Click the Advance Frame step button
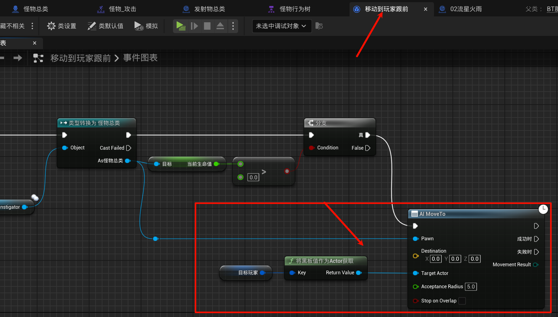Screen dimensions: 558x317 coord(194,26)
